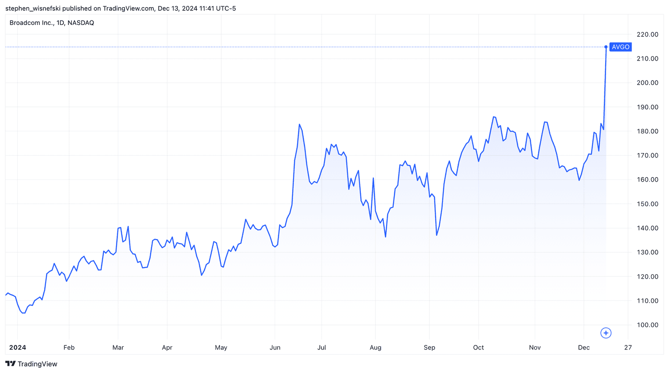Viewport: 669px width, 373px height.
Task: Click the Mar label on the date axis
Action: click(x=118, y=348)
